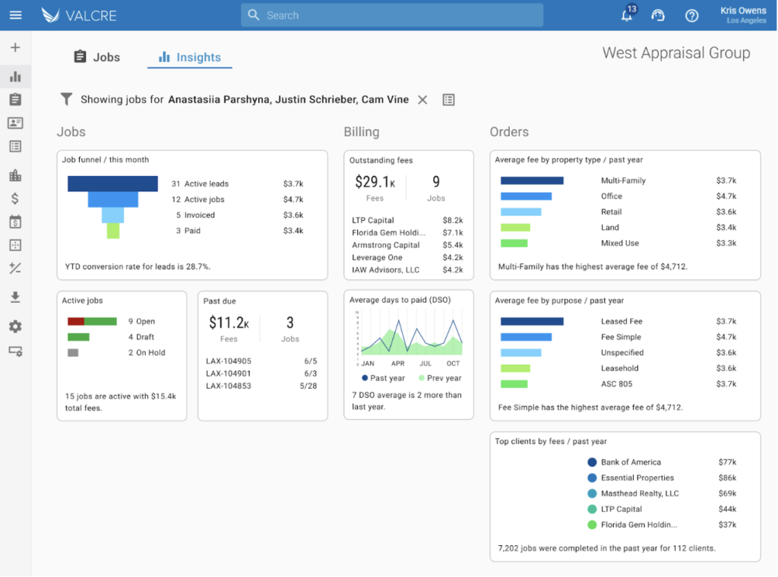Open the grid table sidebar icon
The image size is (778, 577).
coord(15,245)
